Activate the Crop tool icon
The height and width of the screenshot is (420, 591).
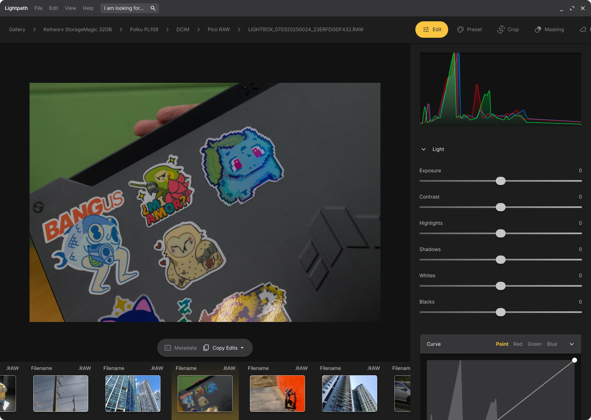[501, 30]
